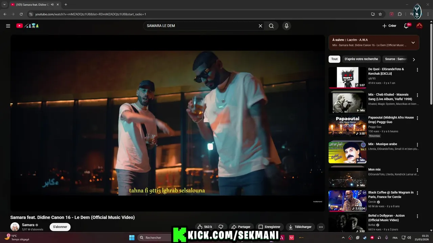Click the browser address bar URL
This screenshot has width=433, height=243.
[91, 14]
